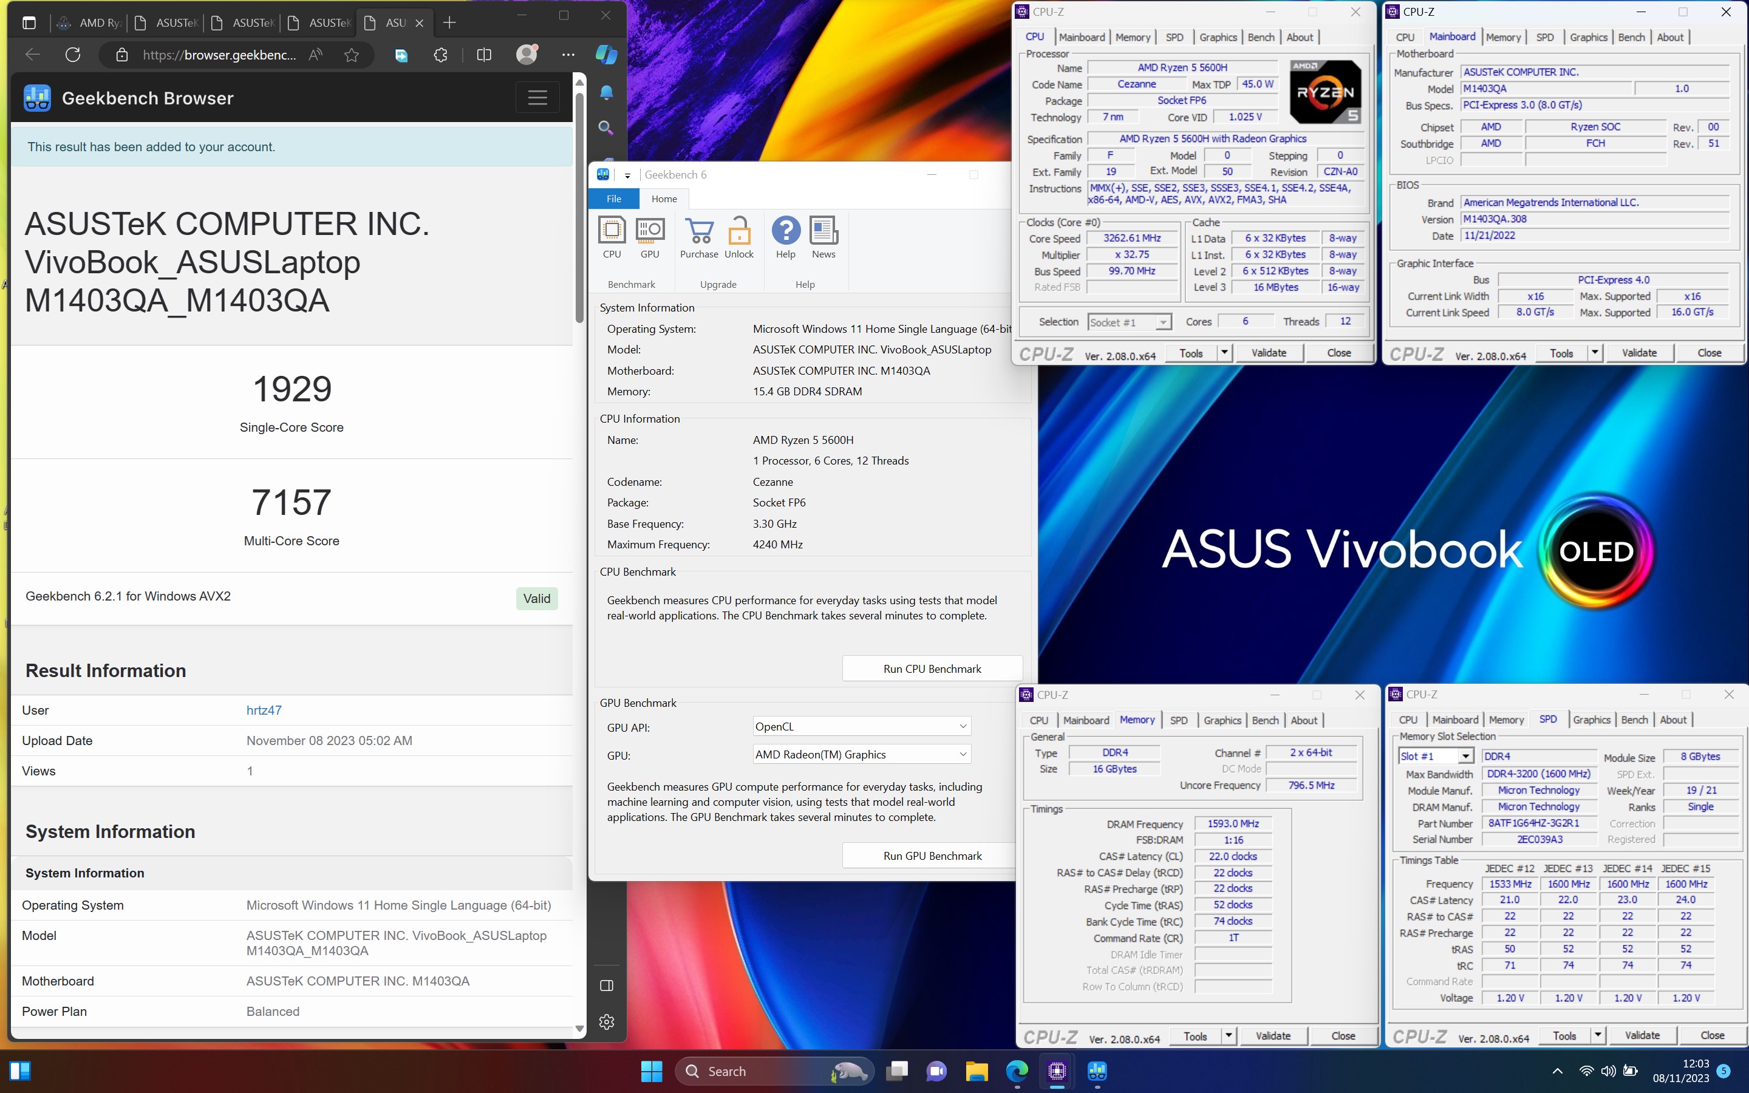Expand the Geekbench quick access toolbar arrow
Image resolution: width=1749 pixels, height=1093 pixels.
[x=627, y=175]
